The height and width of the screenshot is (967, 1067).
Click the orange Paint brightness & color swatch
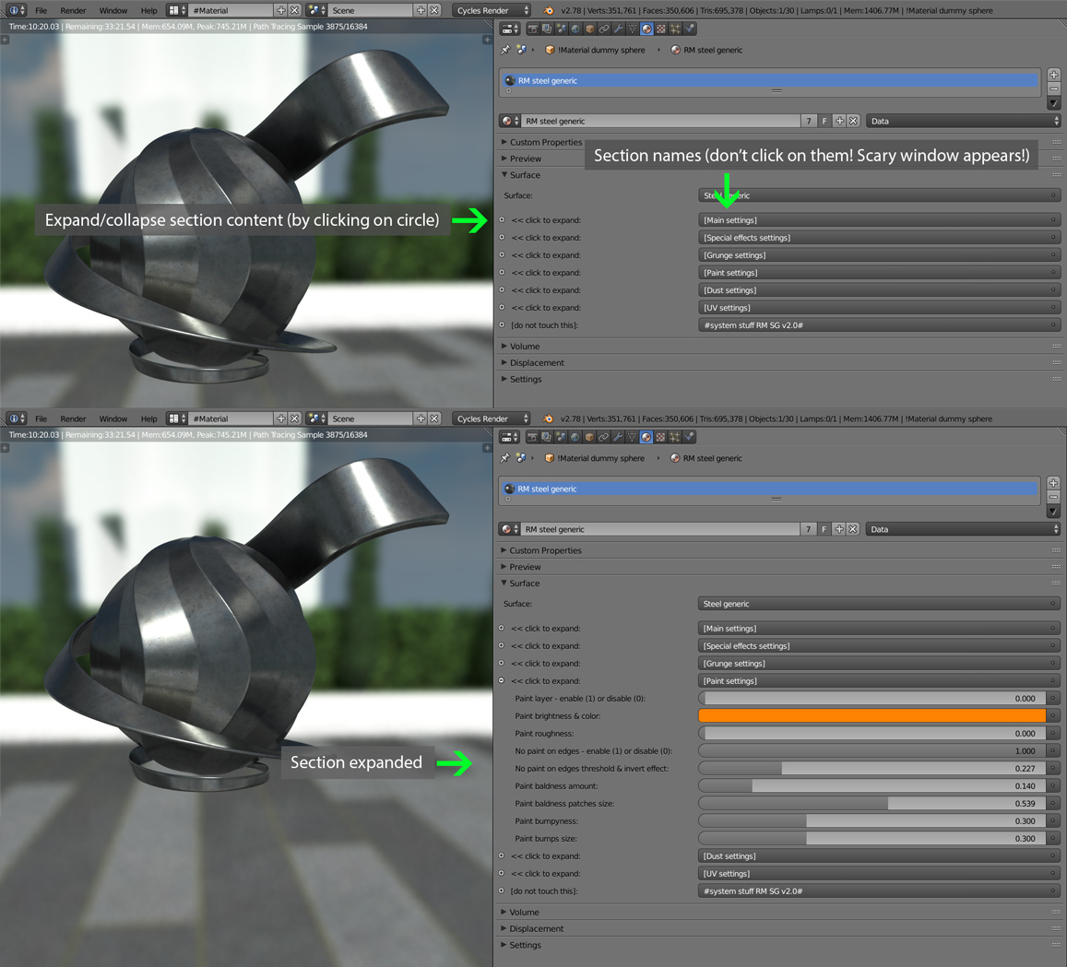coord(871,715)
